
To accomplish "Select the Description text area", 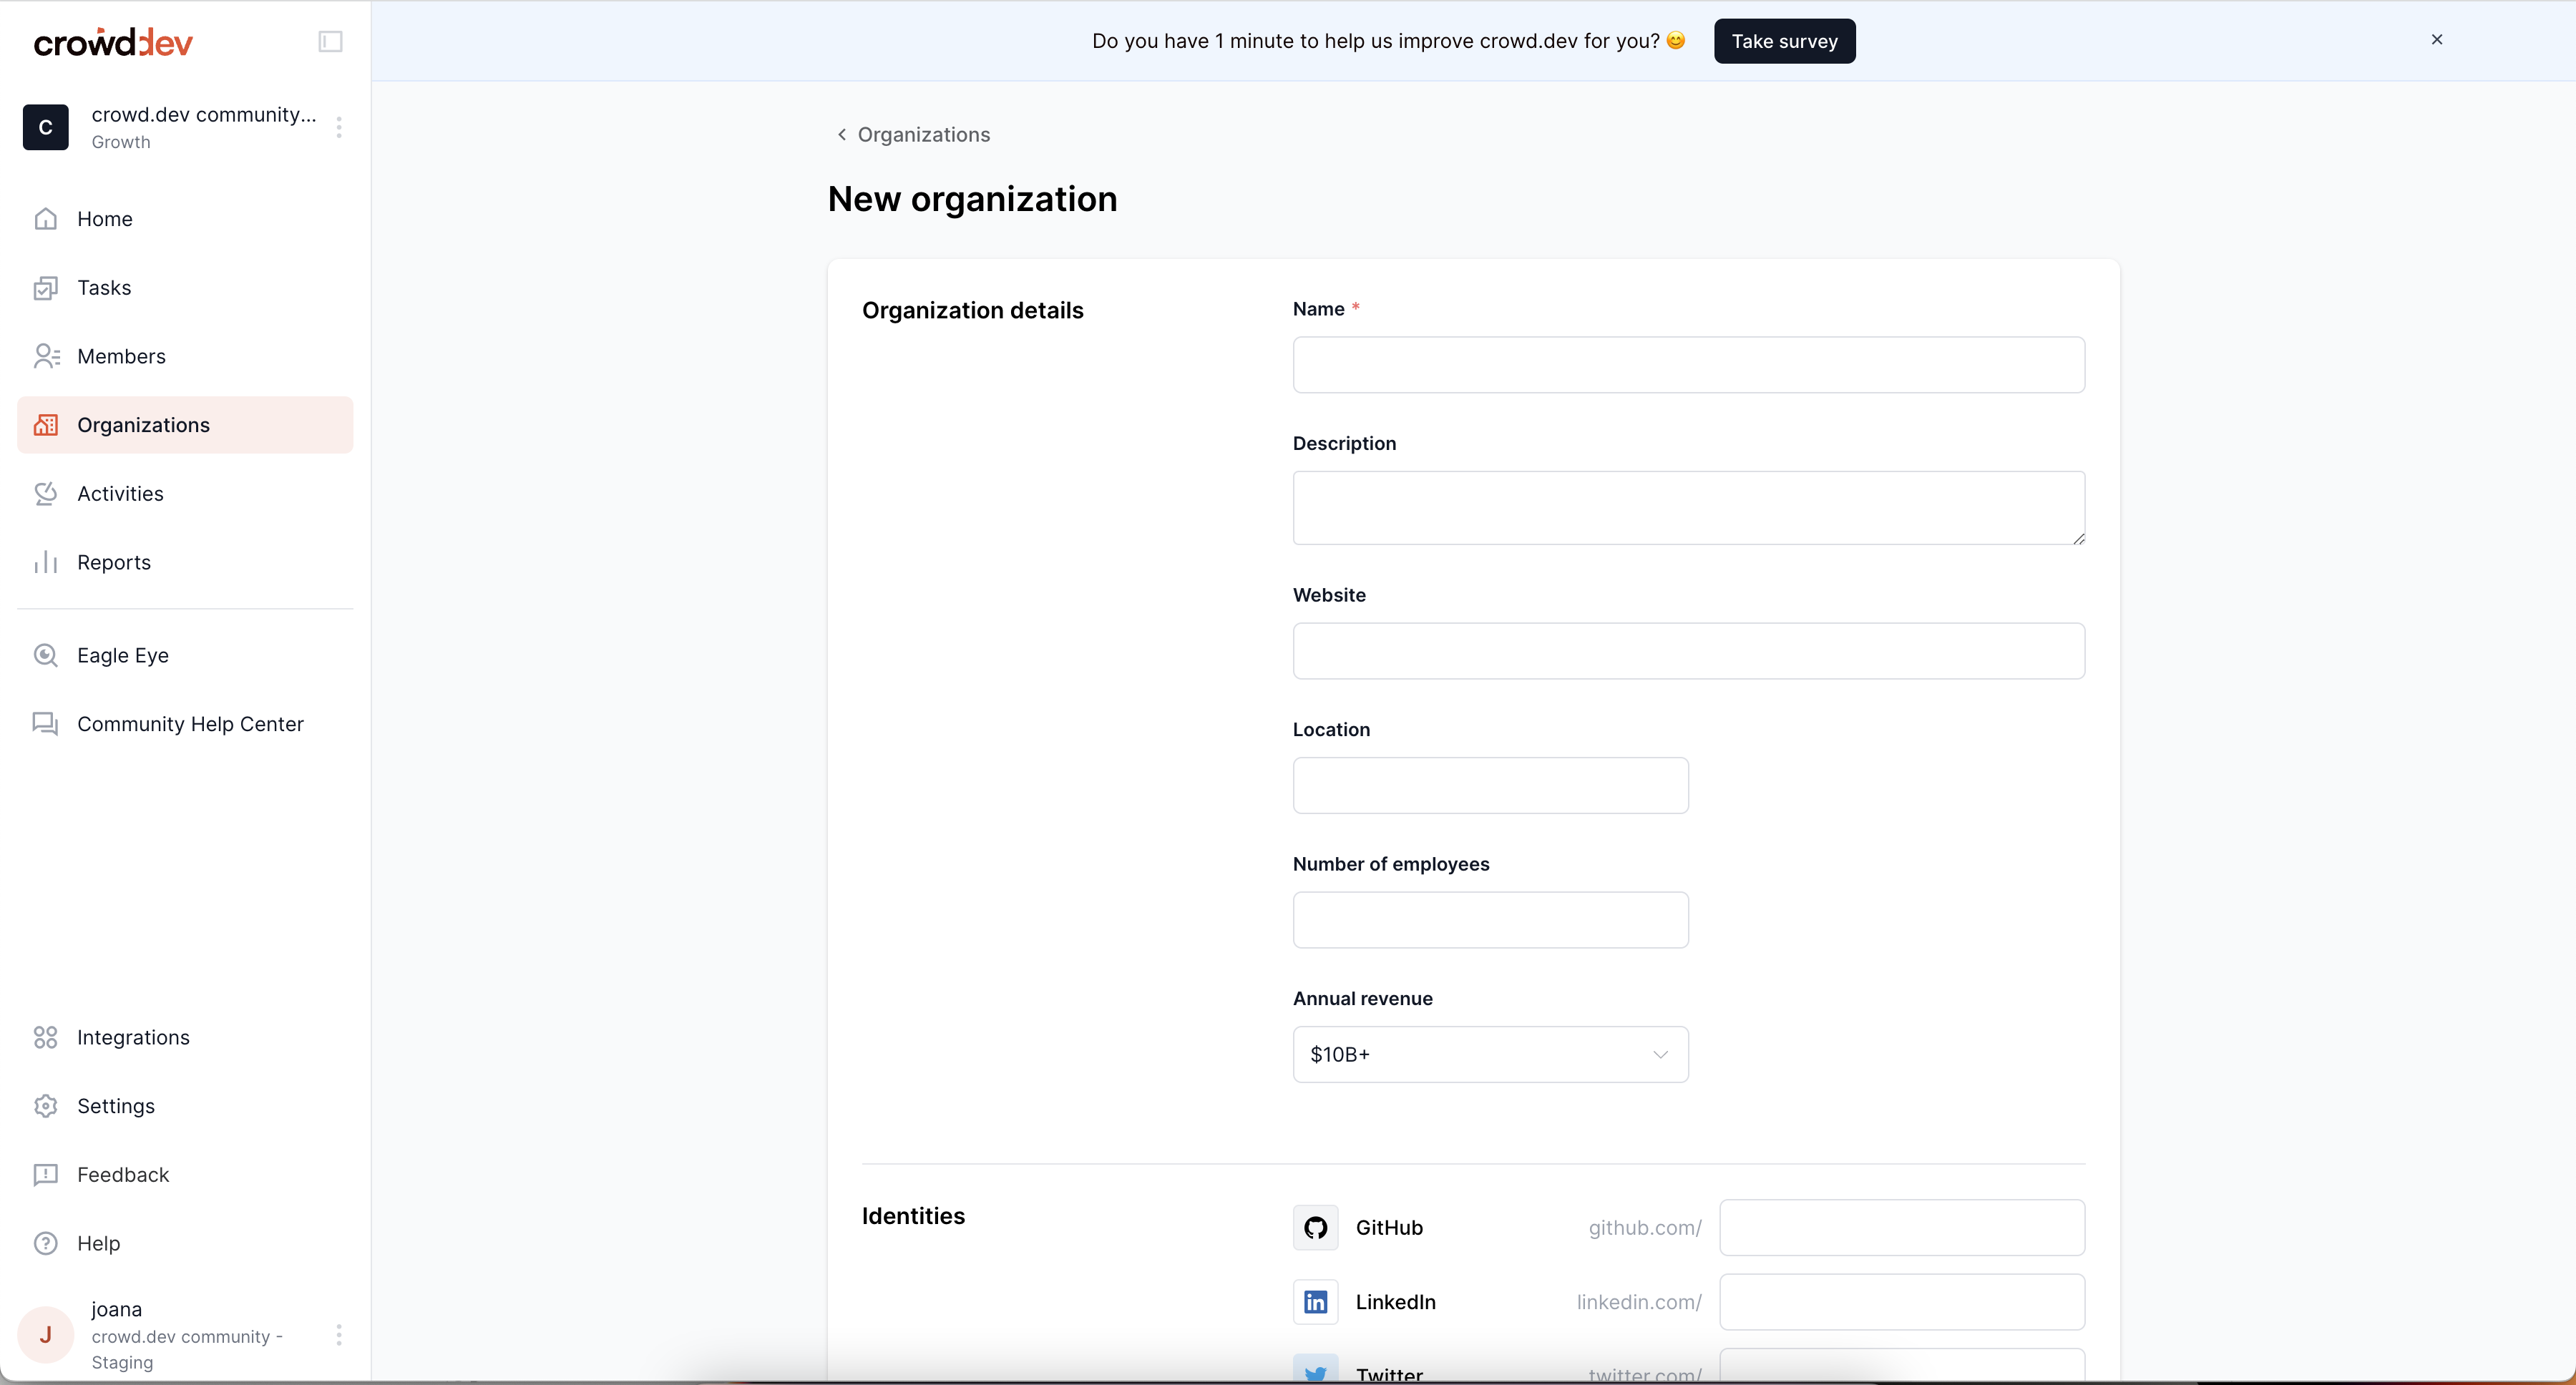I will click(x=1688, y=508).
